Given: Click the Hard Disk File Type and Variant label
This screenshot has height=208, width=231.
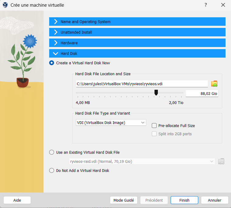Looking at the screenshot, I should coord(103,113).
